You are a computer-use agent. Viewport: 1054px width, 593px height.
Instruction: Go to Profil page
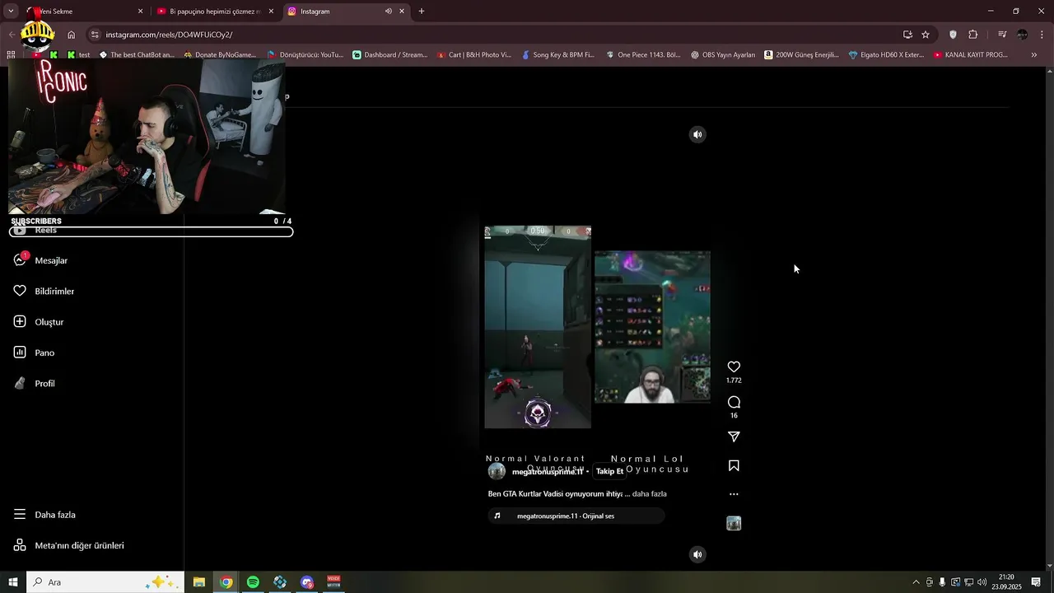44,384
